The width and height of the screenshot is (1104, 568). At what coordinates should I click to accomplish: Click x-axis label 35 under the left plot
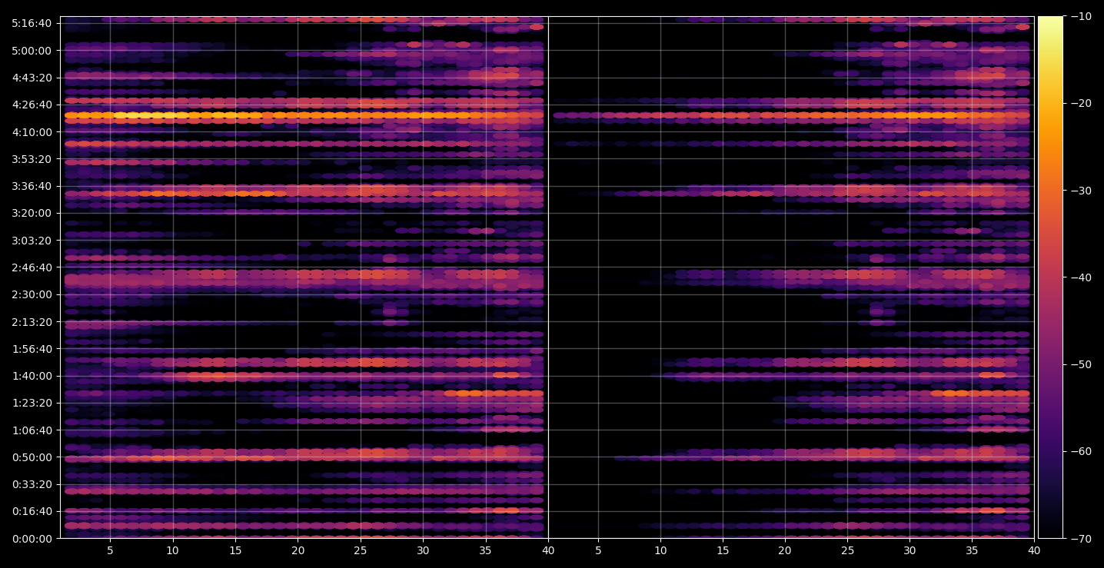point(486,550)
